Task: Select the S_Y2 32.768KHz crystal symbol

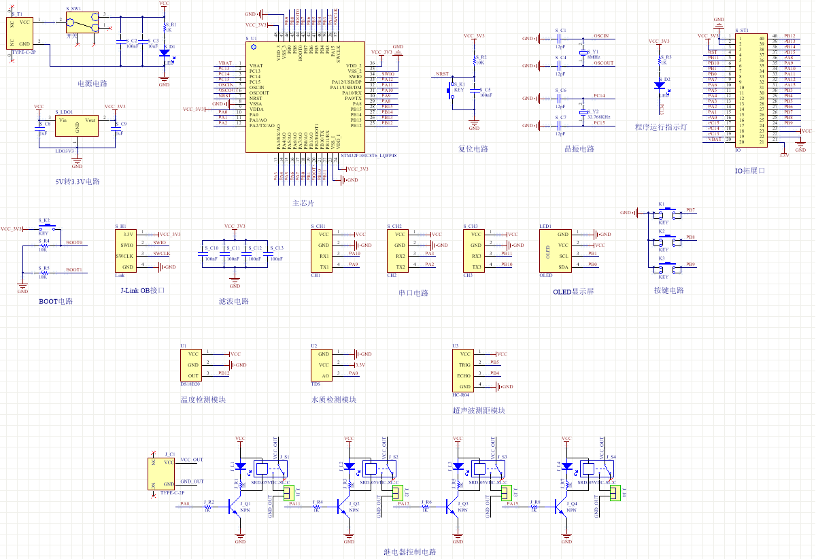Action: [583, 112]
